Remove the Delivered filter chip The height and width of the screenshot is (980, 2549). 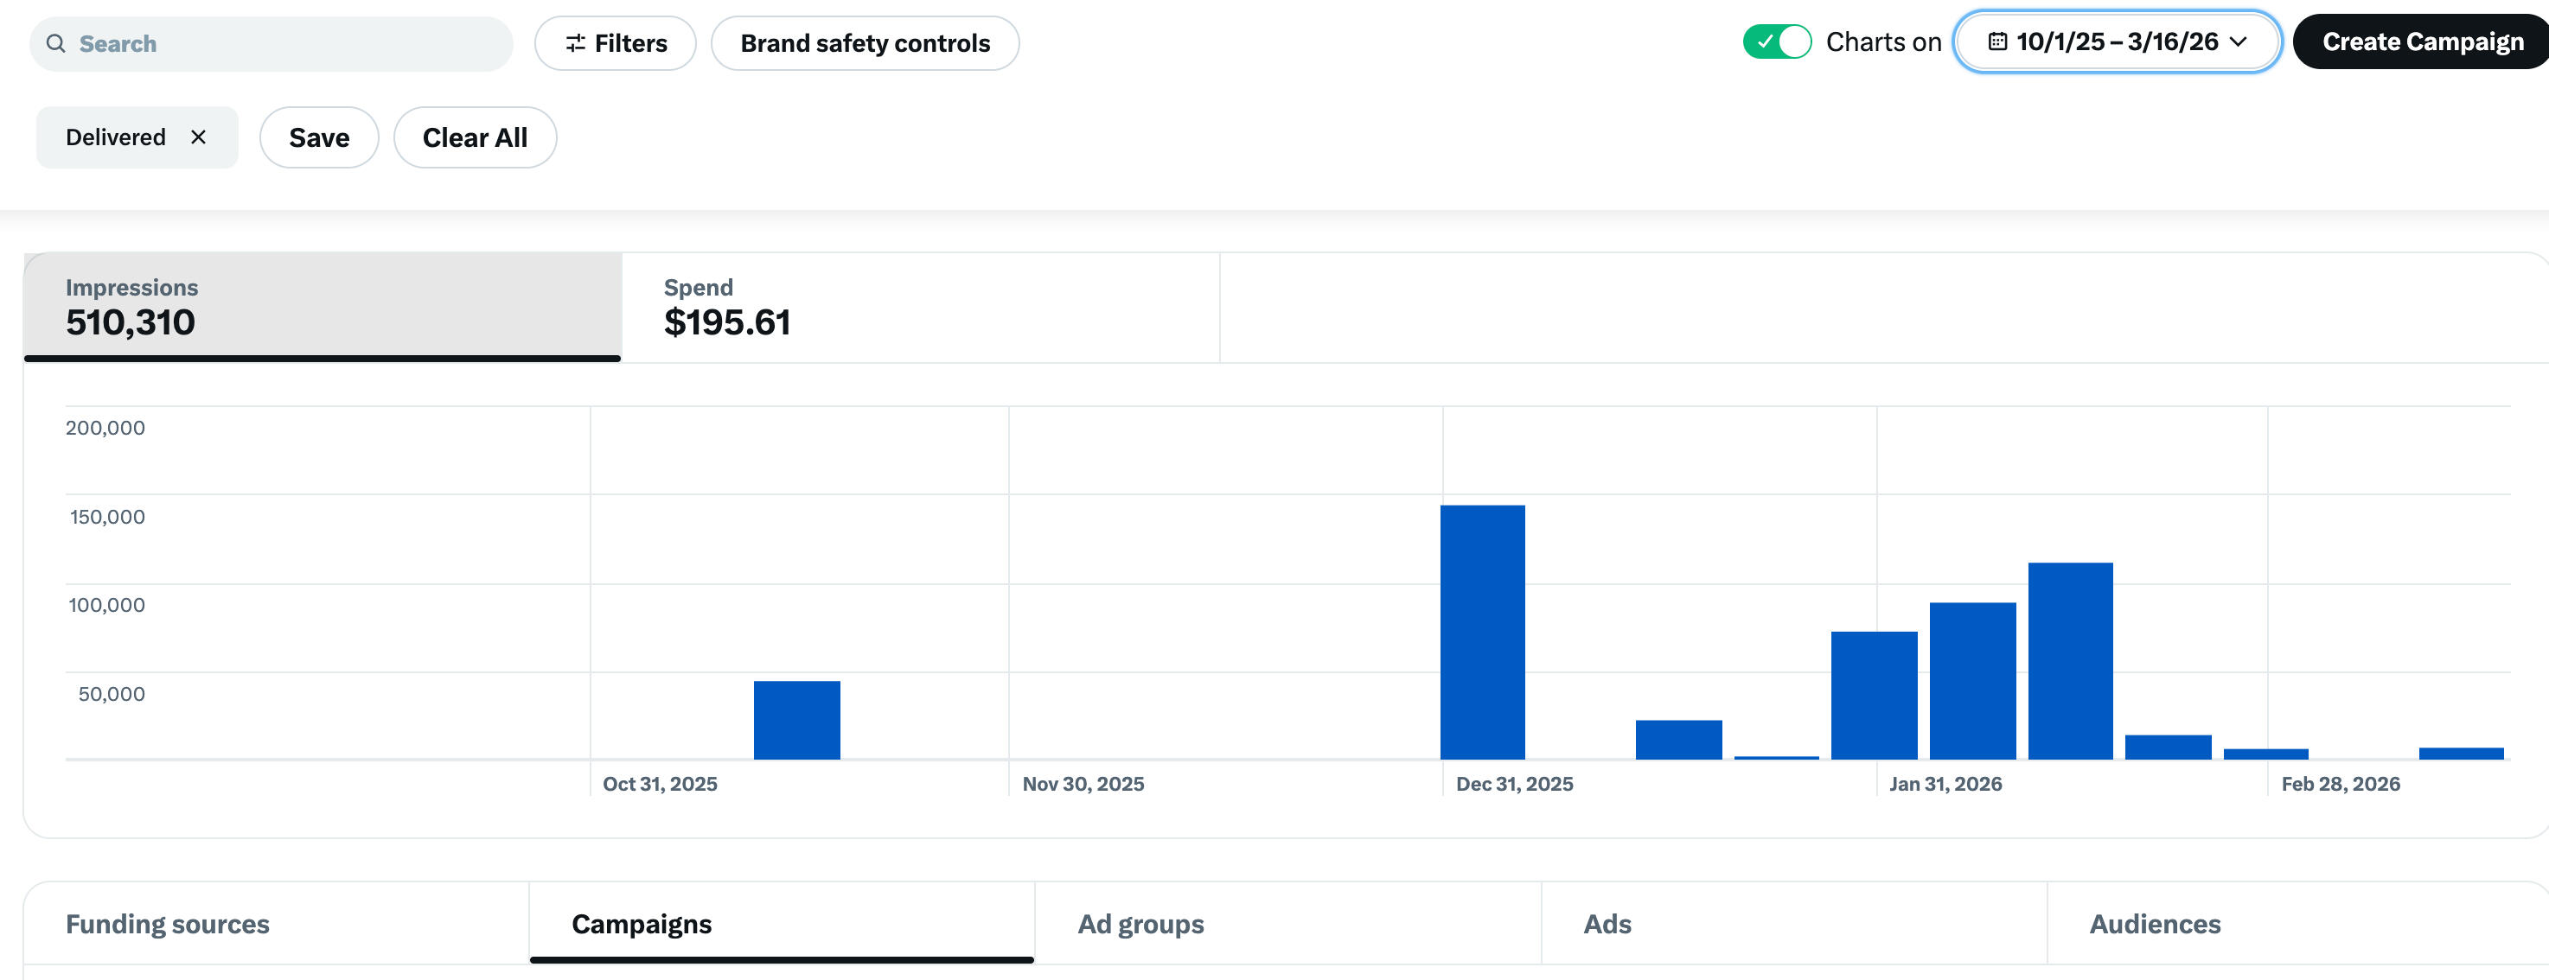point(199,137)
